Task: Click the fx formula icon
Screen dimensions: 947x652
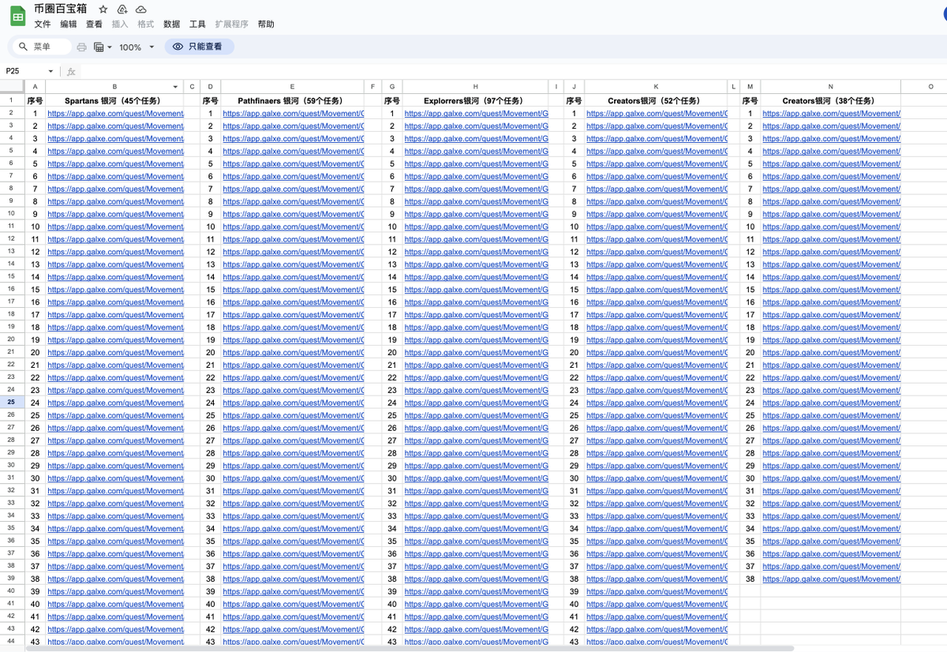Action: [x=71, y=71]
